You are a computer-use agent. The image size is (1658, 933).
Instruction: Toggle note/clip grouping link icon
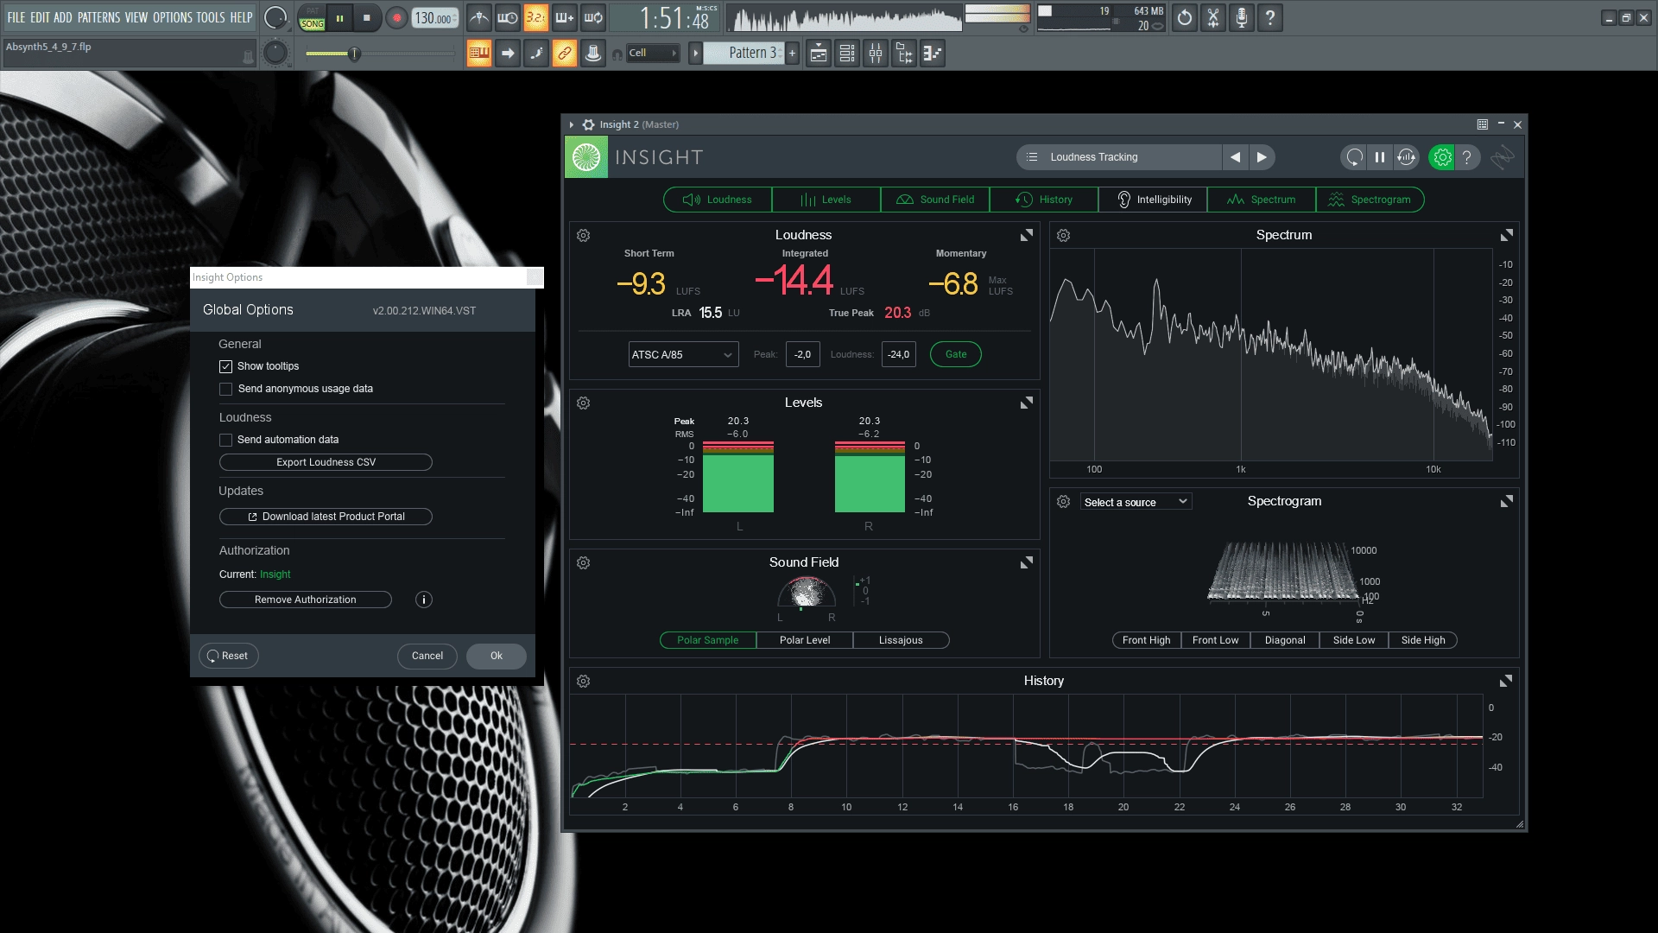pos(565,54)
